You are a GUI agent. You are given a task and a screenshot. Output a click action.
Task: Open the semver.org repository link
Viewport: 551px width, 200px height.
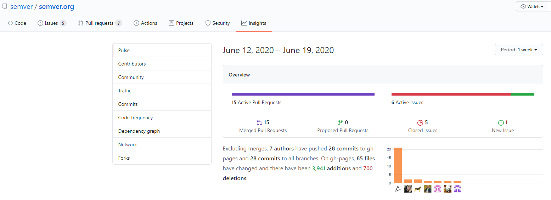[x=56, y=7]
